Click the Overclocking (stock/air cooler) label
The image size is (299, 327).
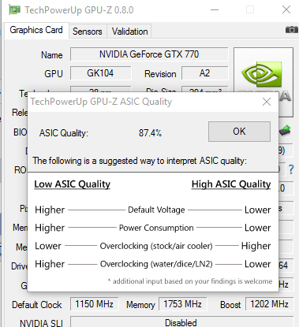click(156, 246)
